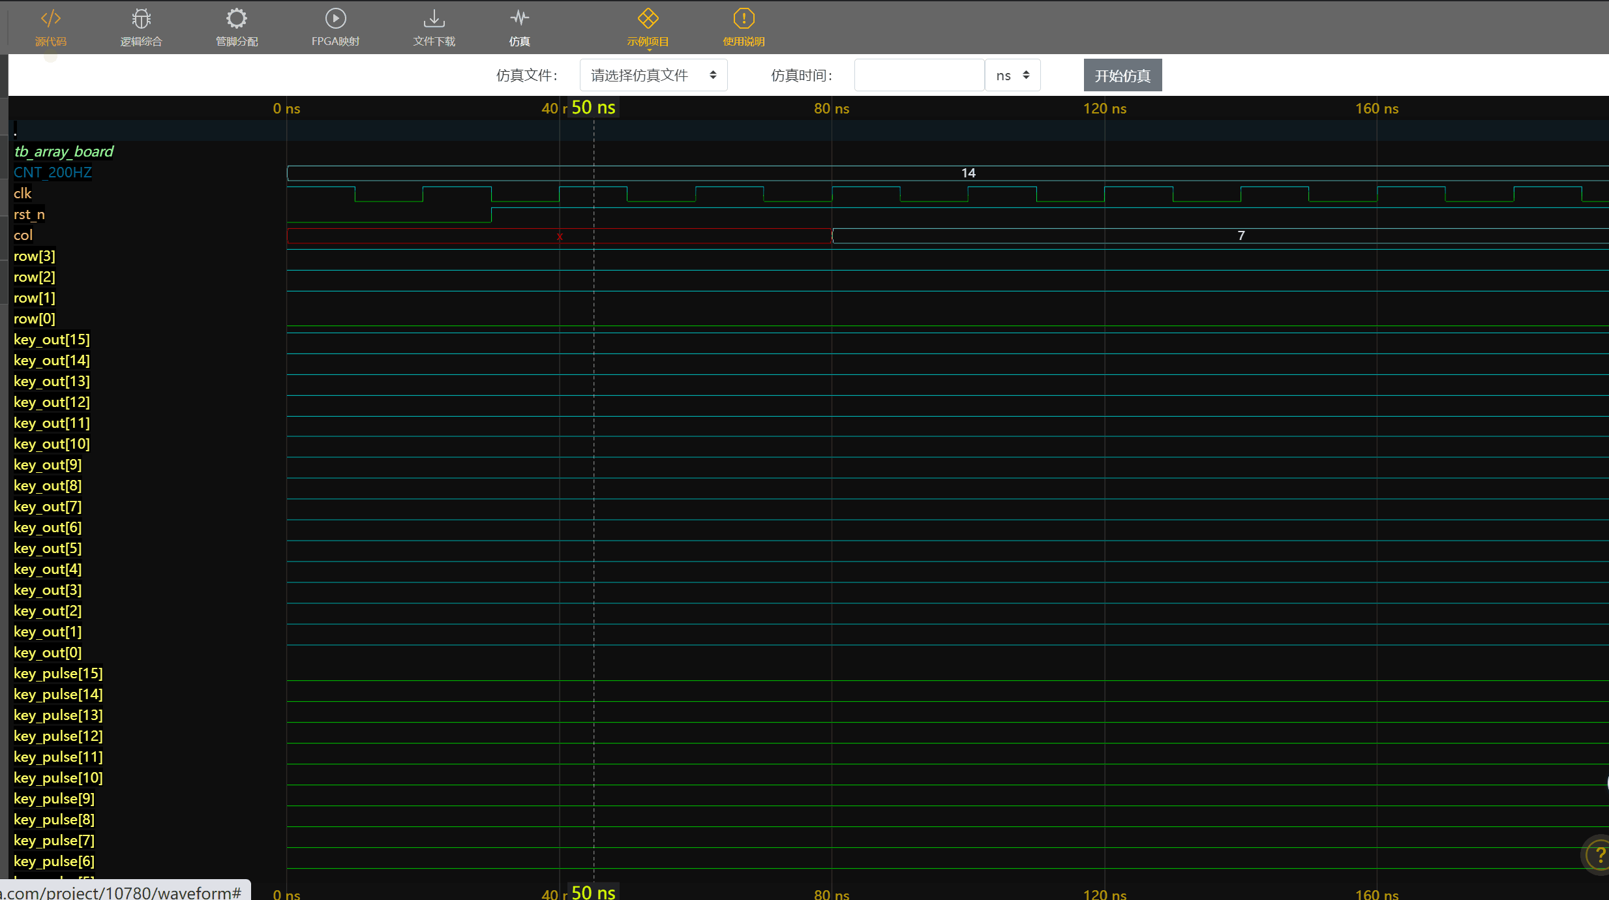This screenshot has height=900, width=1609.
Task: Click the 开始仿真 start simulation button
Action: point(1122,76)
